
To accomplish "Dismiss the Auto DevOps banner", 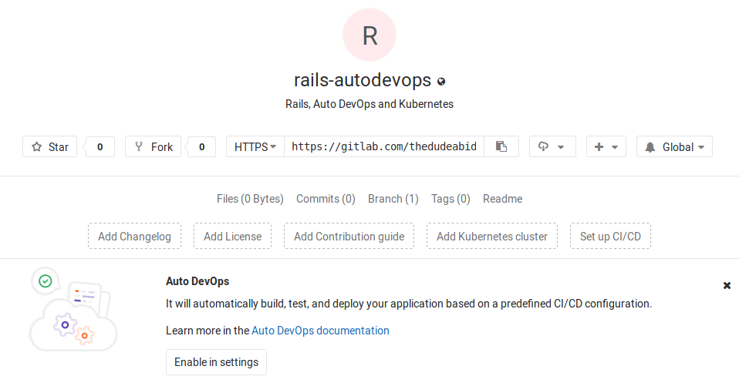I will (727, 285).
